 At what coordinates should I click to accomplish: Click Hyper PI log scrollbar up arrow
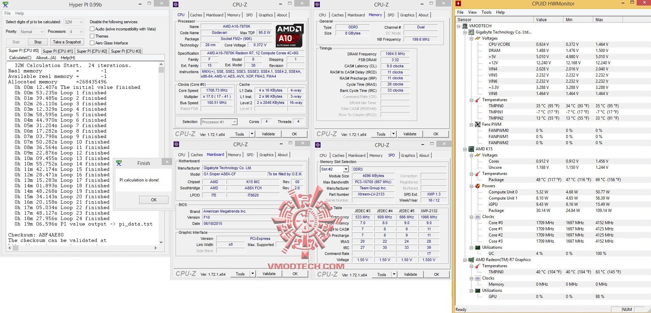pos(161,64)
